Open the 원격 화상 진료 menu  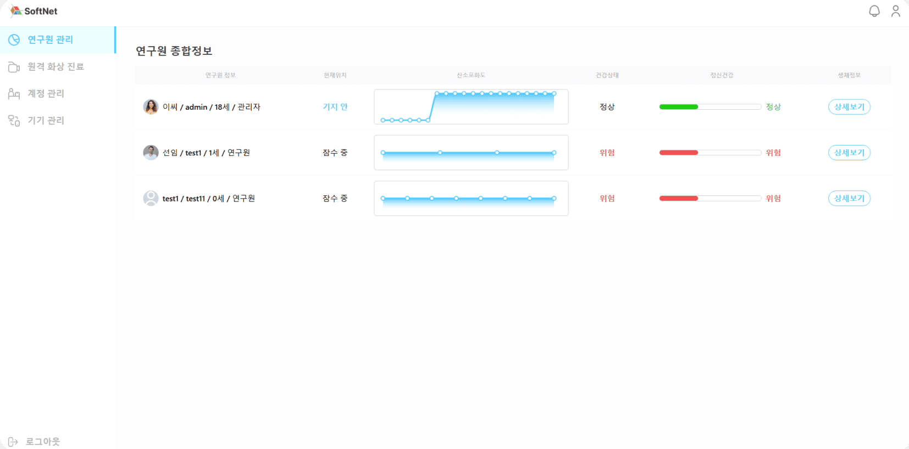coord(56,66)
